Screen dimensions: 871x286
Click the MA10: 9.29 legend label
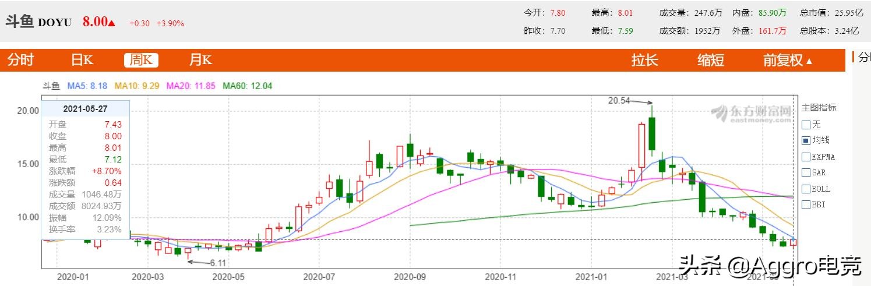[x=137, y=86]
